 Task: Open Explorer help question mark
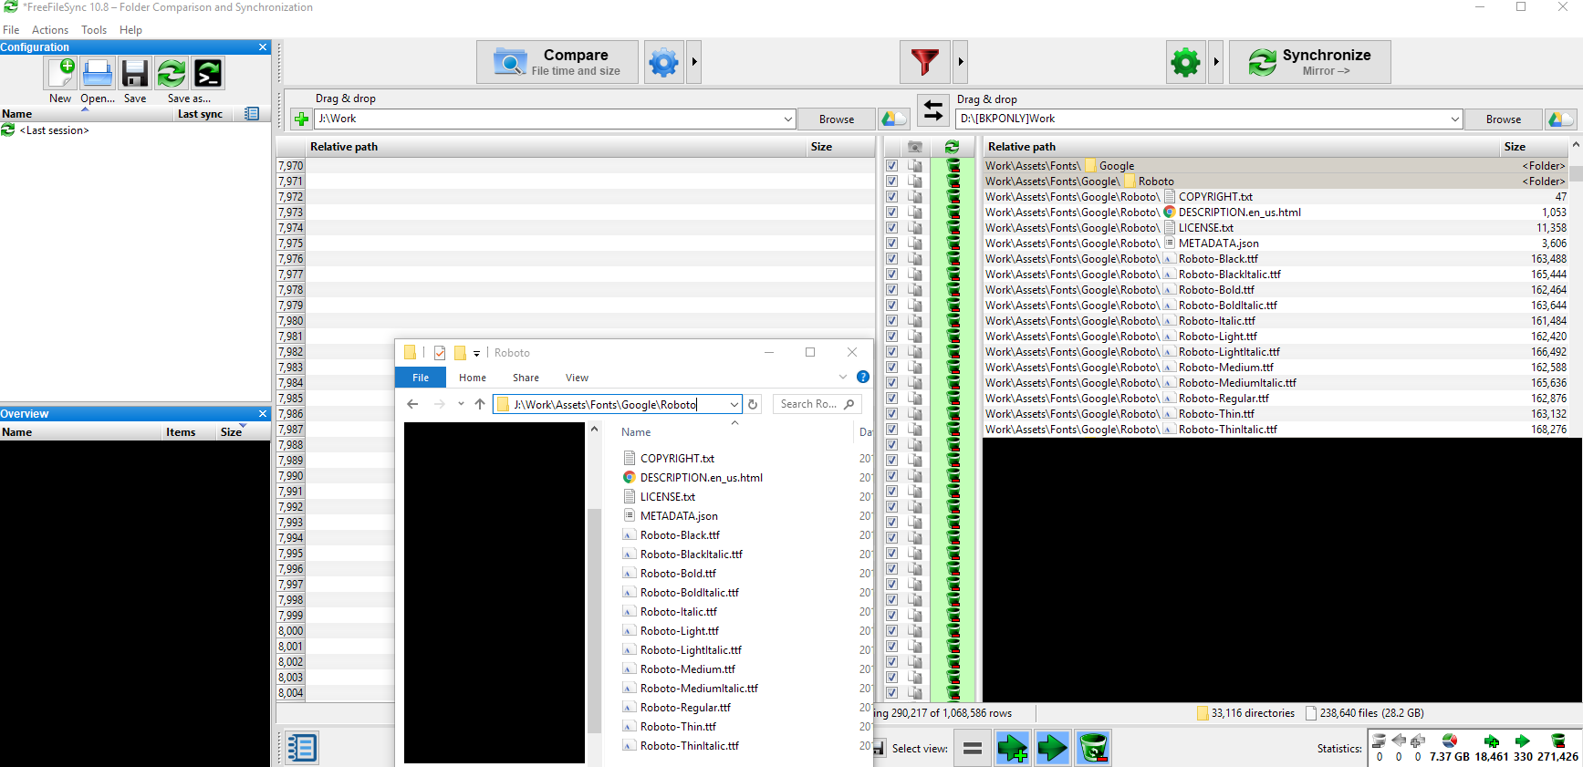click(x=863, y=377)
